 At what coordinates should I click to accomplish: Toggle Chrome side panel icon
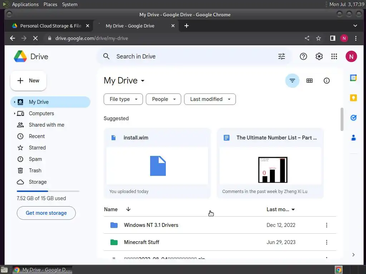click(333, 38)
